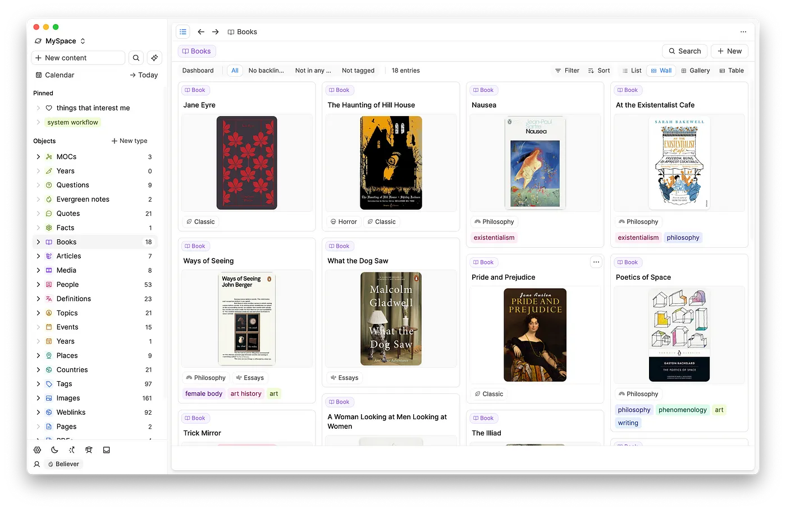This screenshot has width=786, height=510.
Task: Expand the MOCs object type
Action: [38, 157]
